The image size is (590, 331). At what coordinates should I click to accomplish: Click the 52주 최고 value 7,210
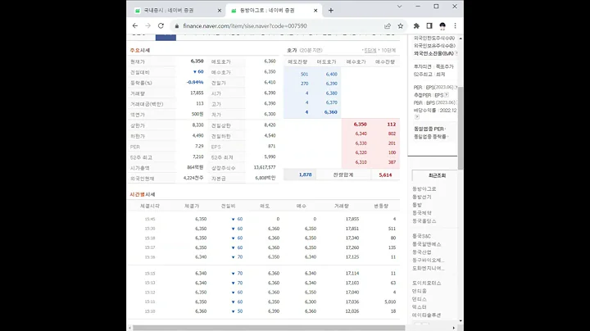[198, 156]
